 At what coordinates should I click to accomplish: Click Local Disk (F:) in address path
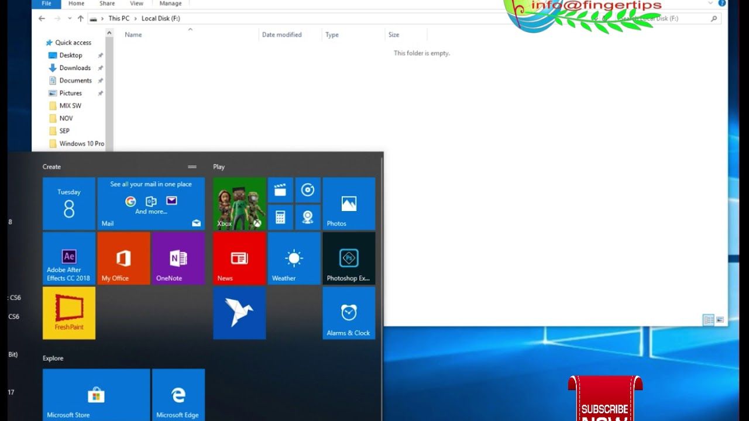(161, 19)
